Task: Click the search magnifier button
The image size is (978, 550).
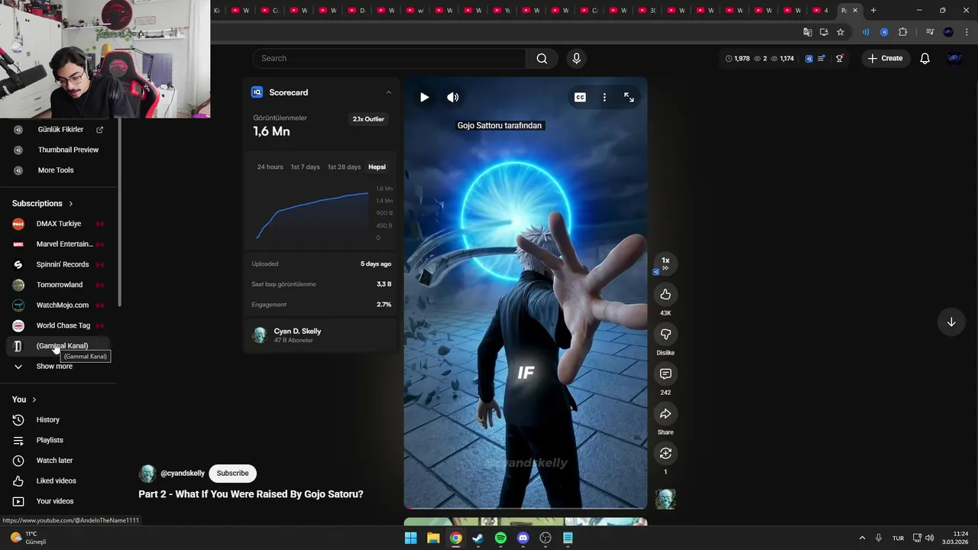Action: tap(542, 58)
